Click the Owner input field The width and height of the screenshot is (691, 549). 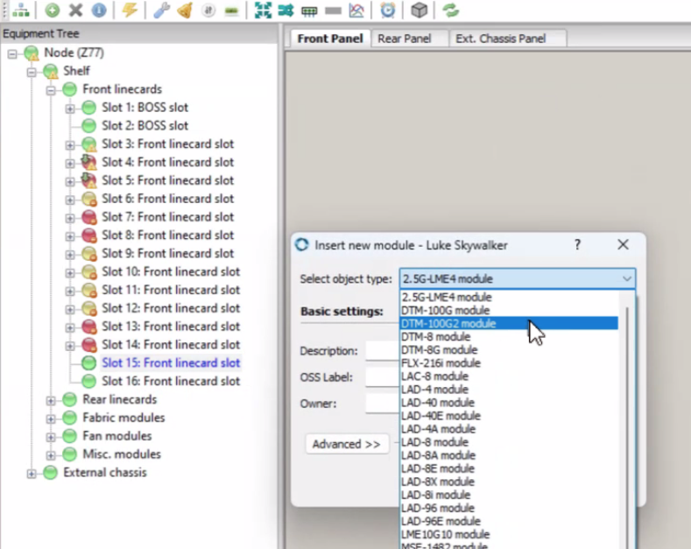tap(383, 404)
